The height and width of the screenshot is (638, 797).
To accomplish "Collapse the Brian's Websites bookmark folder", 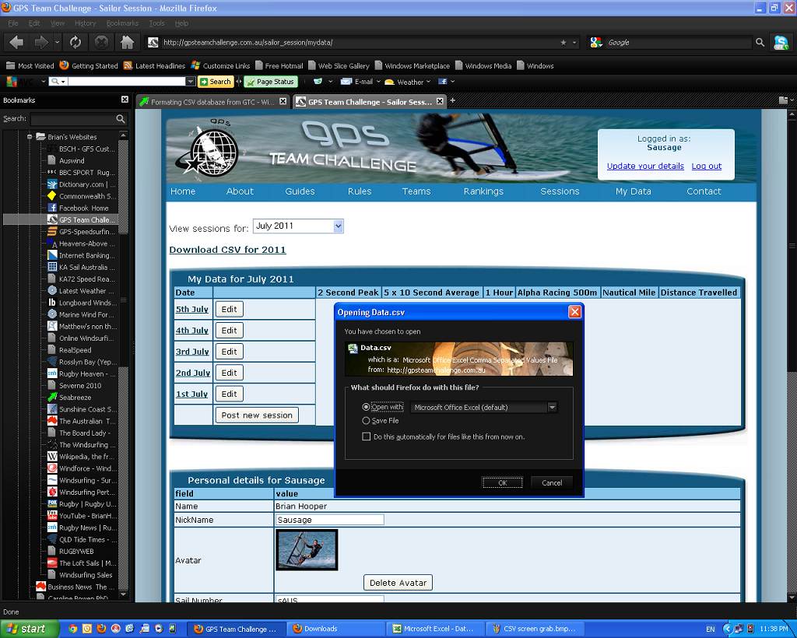I will click(x=30, y=137).
